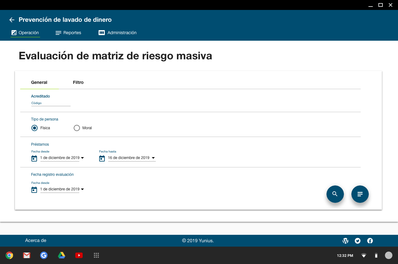Screen dimensions: 398x264
Task: Click the Acerca de link
Action: [36, 240]
